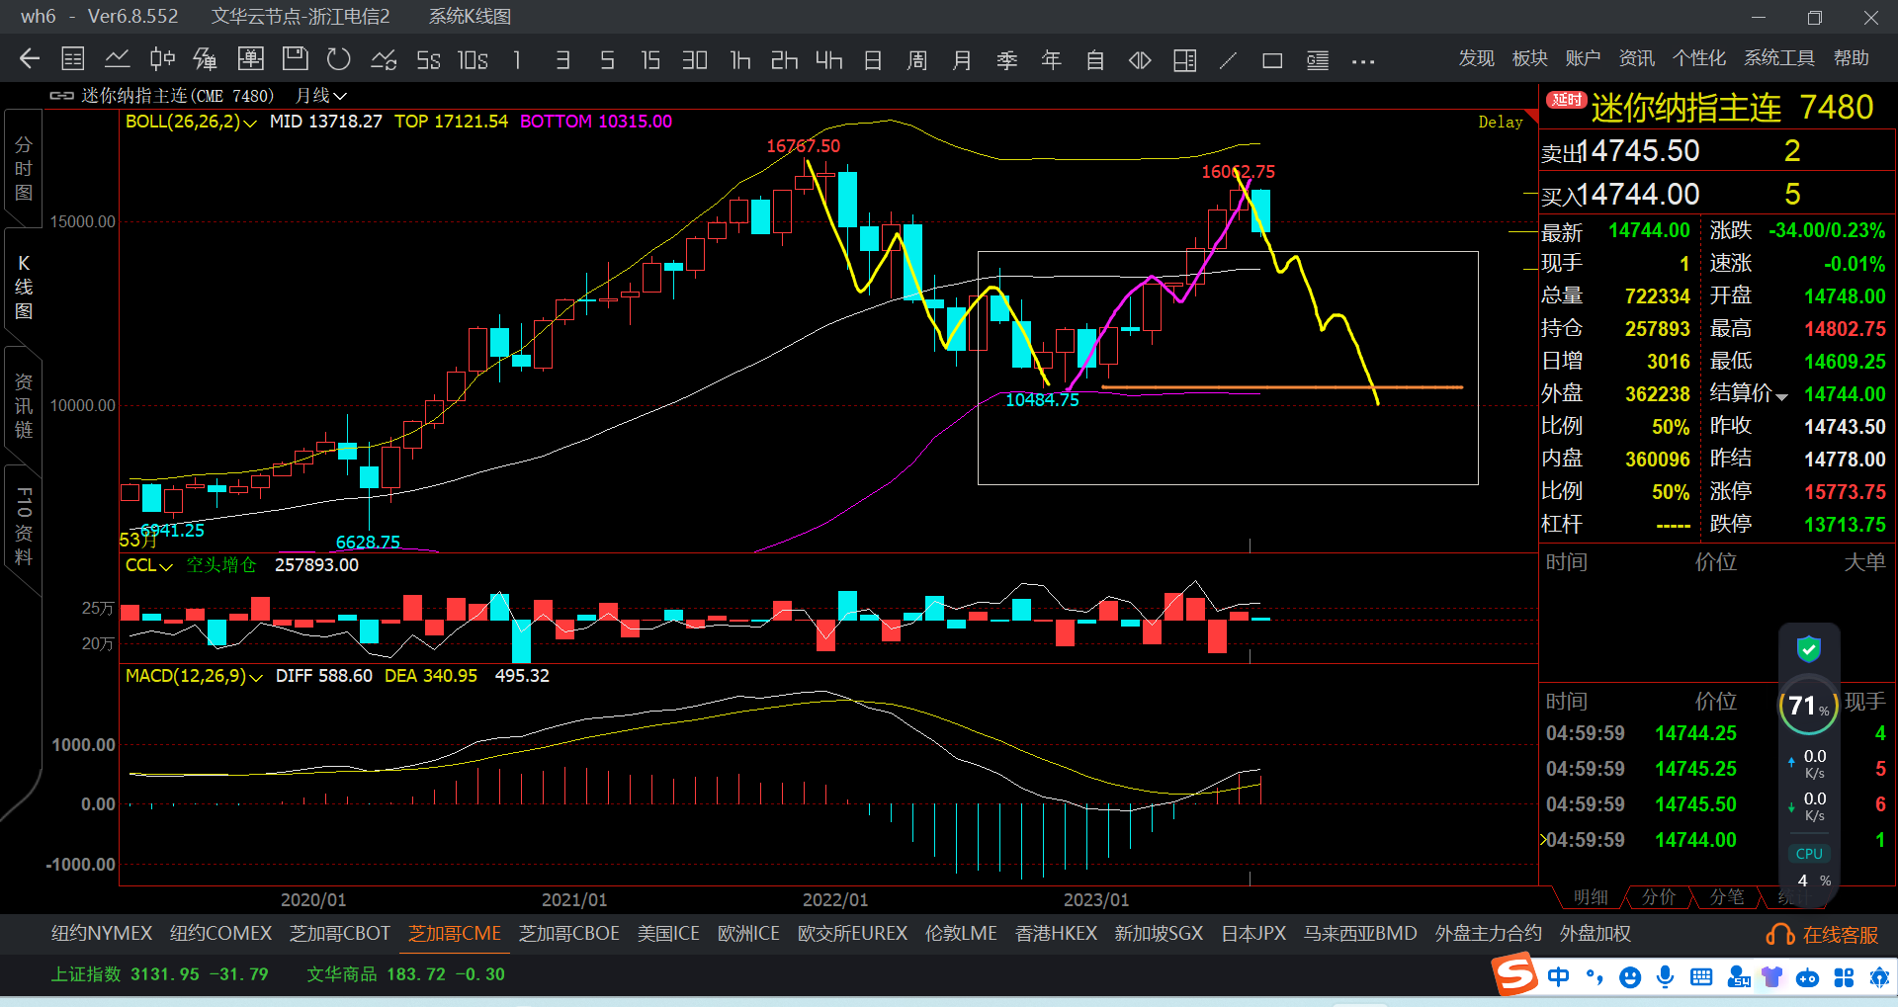The width and height of the screenshot is (1898, 1007).
Task: Click the split panel layout icon
Action: (1184, 60)
